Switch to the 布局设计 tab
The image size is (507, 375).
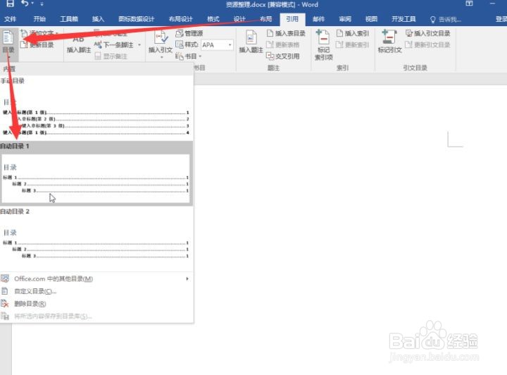[x=180, y=19]
